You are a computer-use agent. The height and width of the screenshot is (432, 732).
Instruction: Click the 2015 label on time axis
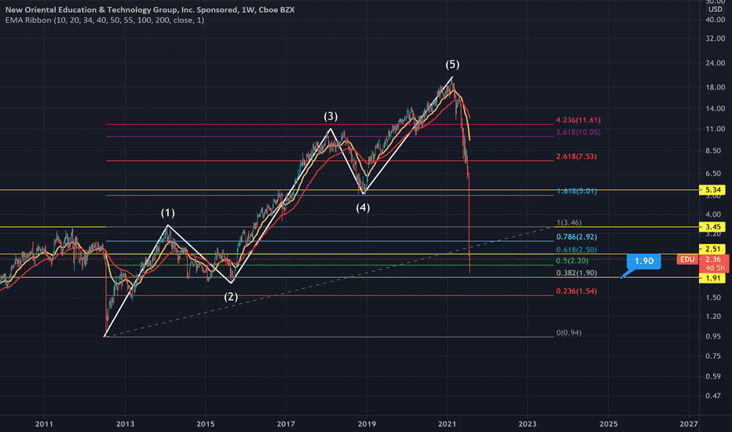point(206,424)
